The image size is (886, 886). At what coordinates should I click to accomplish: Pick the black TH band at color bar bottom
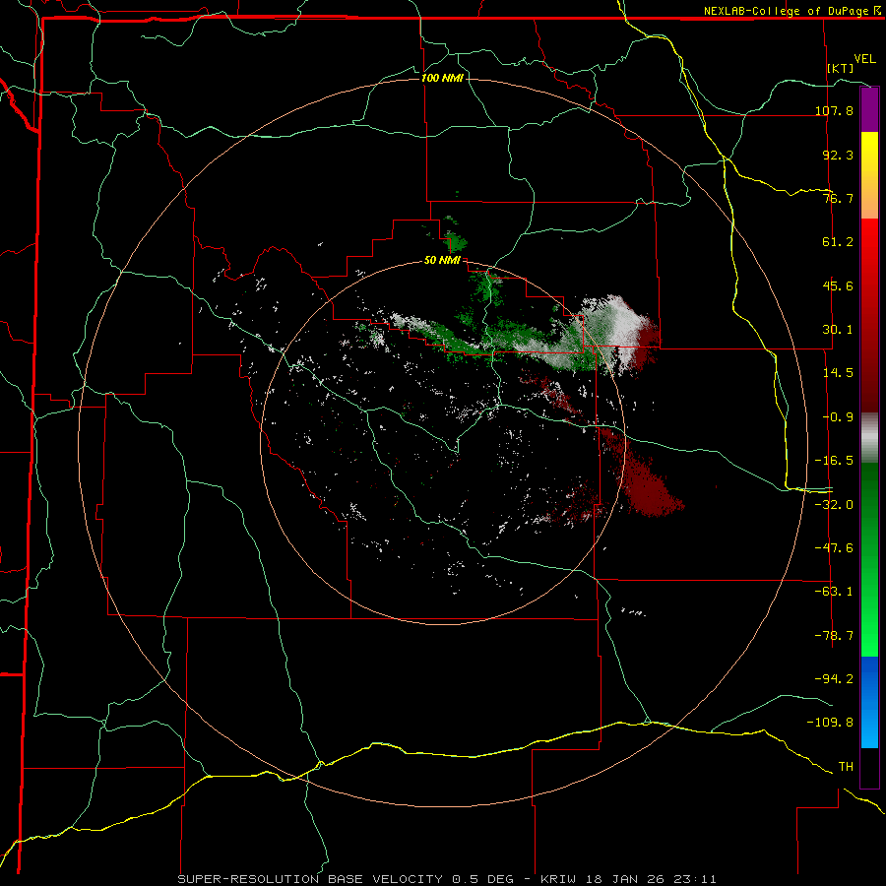click(x=869, y=767)
